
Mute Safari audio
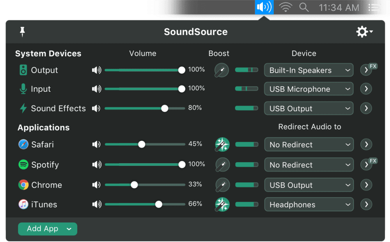point(96,144)
